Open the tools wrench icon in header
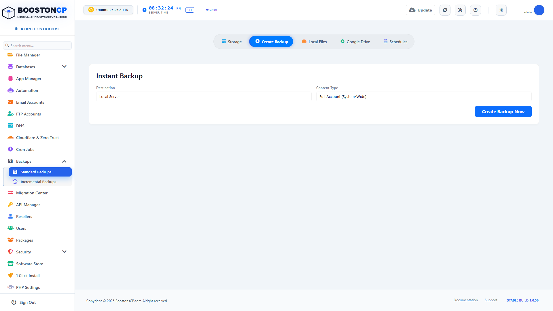 tap(460, 10)
